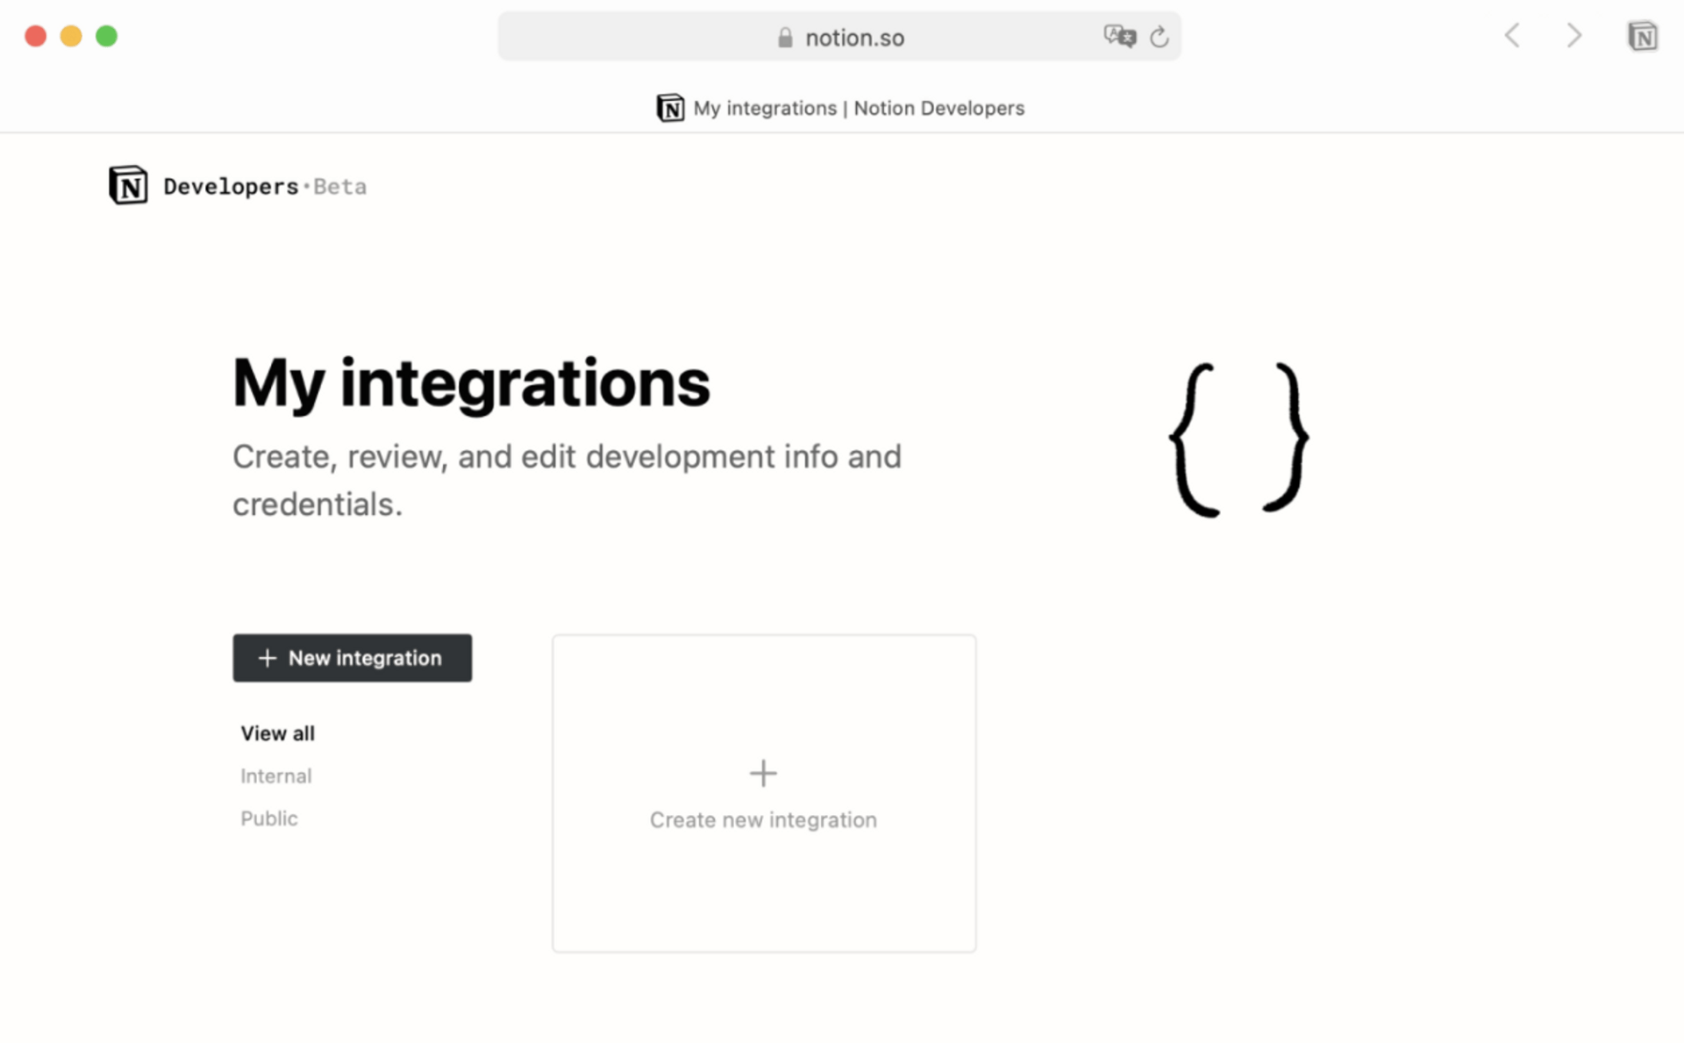
Task: Open the translate page icon in address bar
Action: 1119,36
